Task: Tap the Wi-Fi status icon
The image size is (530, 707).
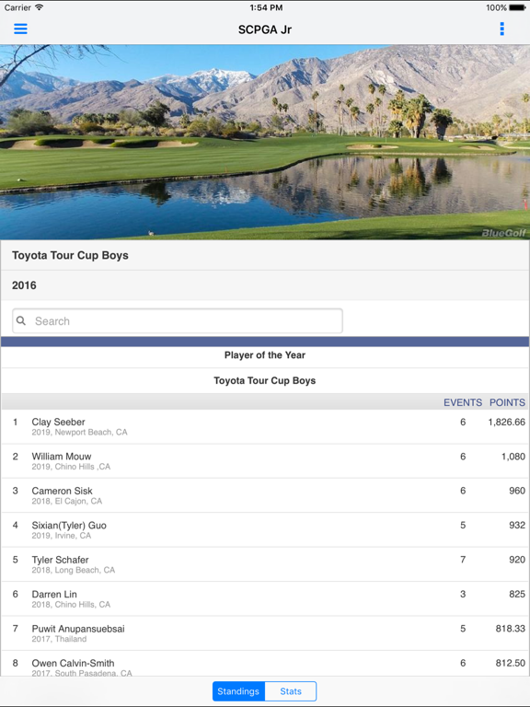Action: [x=40, y=7]
